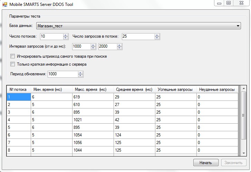Screen dimensions: 251x172
Task: Sort by Среднее время (мс) header
Action: point(134,89)
